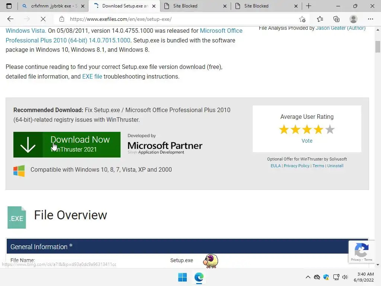Click the scrollbar down arrow
Screen dimensions: 381x286
[x=378, y=265]
